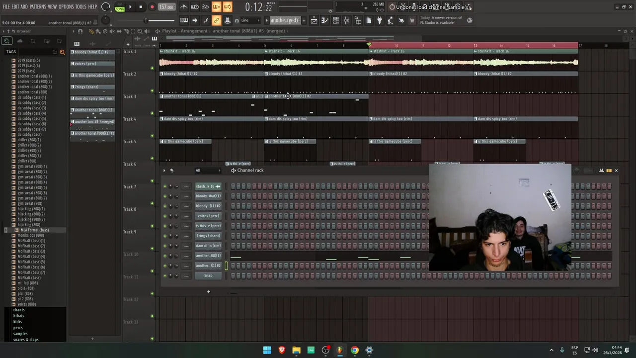Expand the 'hihats' folder in browser

(x=19, y=316)
